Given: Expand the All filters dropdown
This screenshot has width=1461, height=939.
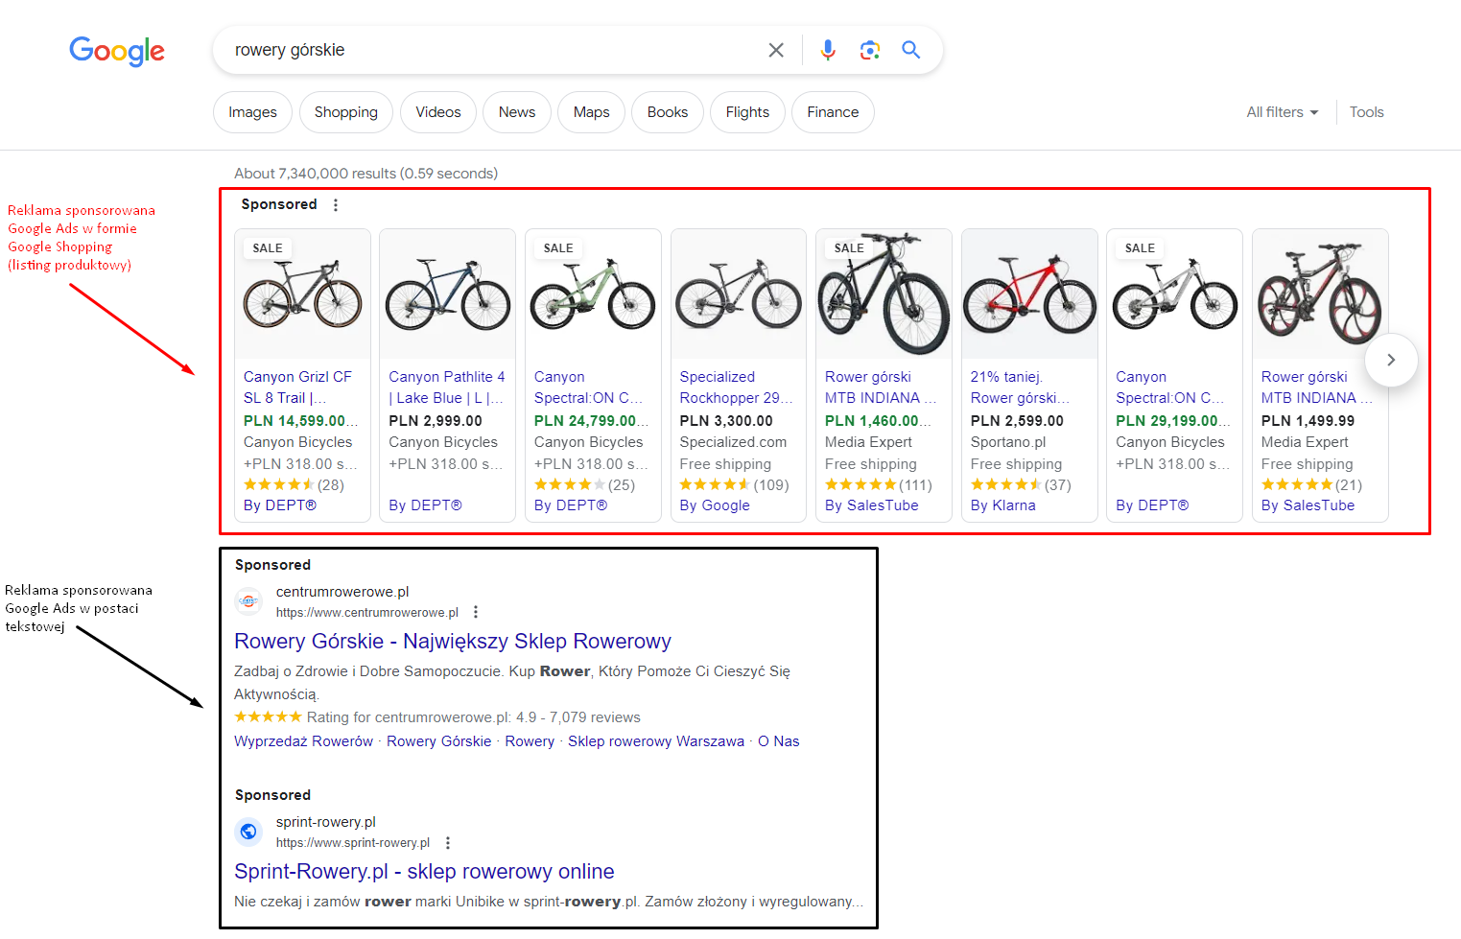Looking at the screenshot, I should 1283,112.
